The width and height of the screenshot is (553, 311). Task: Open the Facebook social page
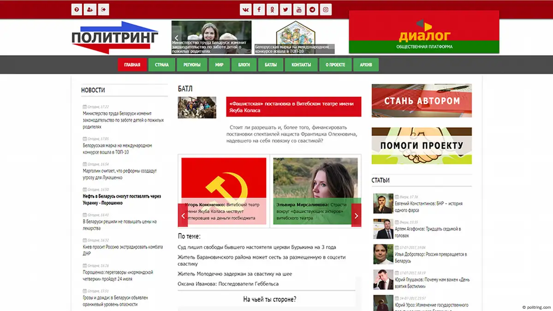coord(259,10)
